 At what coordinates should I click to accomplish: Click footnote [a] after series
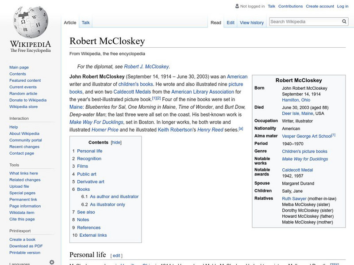pos(241,129)
